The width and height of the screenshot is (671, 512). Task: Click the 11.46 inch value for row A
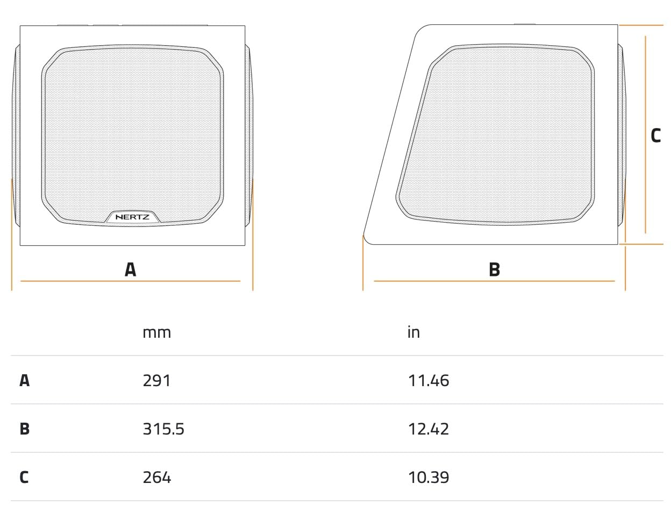(429, 381)
